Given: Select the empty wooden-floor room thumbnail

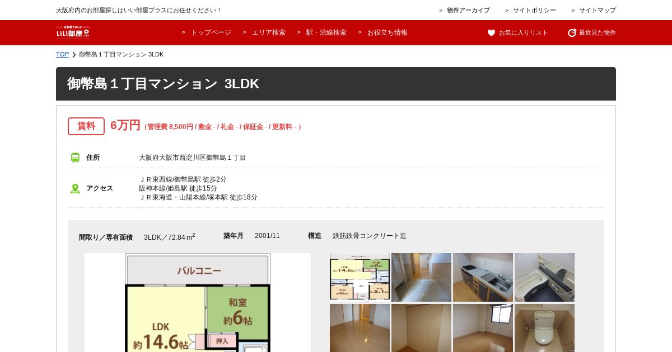Looking at the screenshot, I should [360, 328].
